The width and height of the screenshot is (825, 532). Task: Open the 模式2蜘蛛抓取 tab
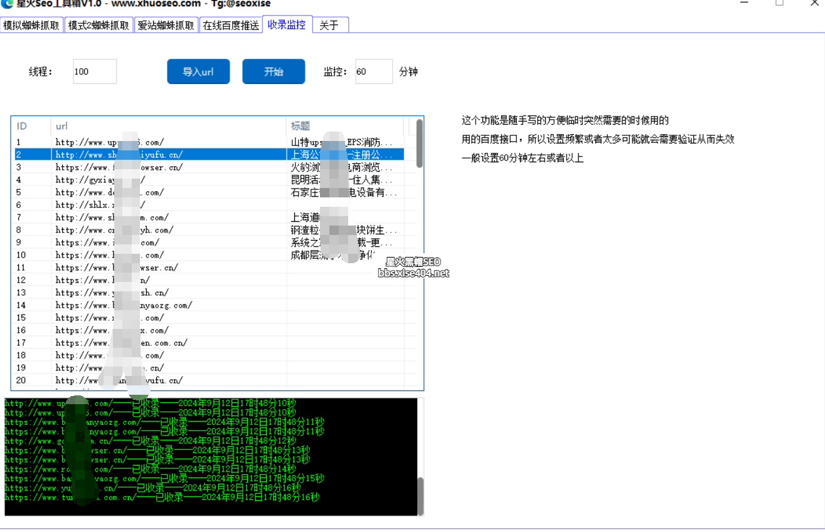[98, 26]
